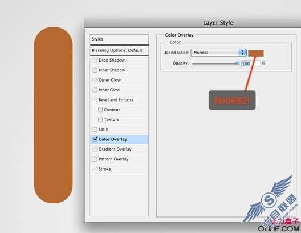Tick the Inner Shadow checkbox
The height and width of the screenshot is (233, 301).
pyautogui.click(x=95, y=70)
